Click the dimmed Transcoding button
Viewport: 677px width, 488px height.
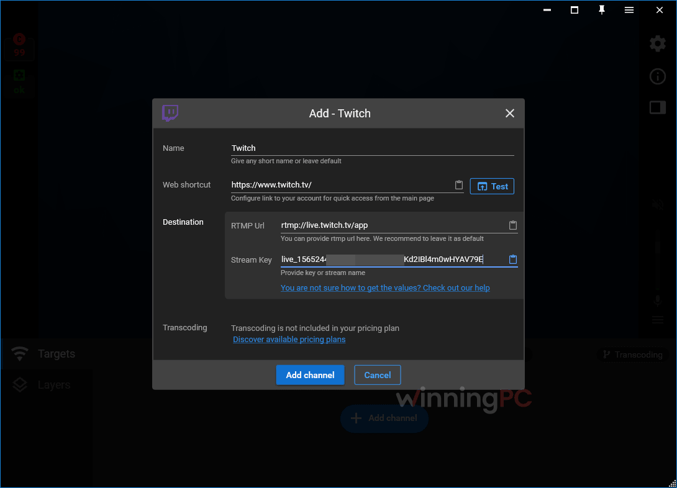pyautogui.click(x=633, y=355)
